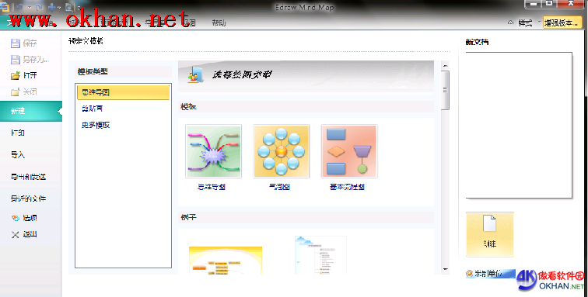The image size is (588, 297).
Task: Open Print Preview magnifier icon
Action: pos(69,8)
